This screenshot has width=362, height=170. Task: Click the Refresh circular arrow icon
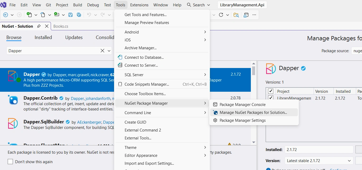coord(221,15)
